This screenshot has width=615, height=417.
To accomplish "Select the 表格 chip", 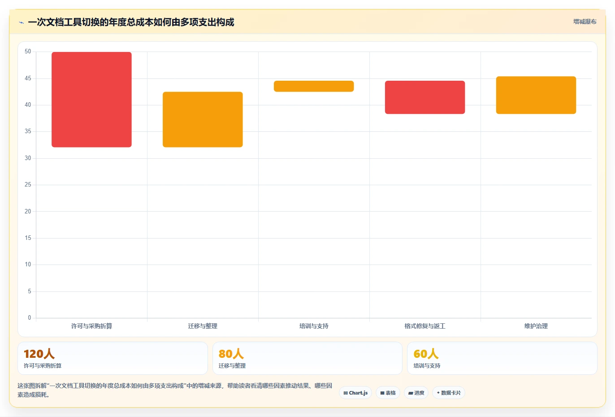I will click(x=388, y=393).
